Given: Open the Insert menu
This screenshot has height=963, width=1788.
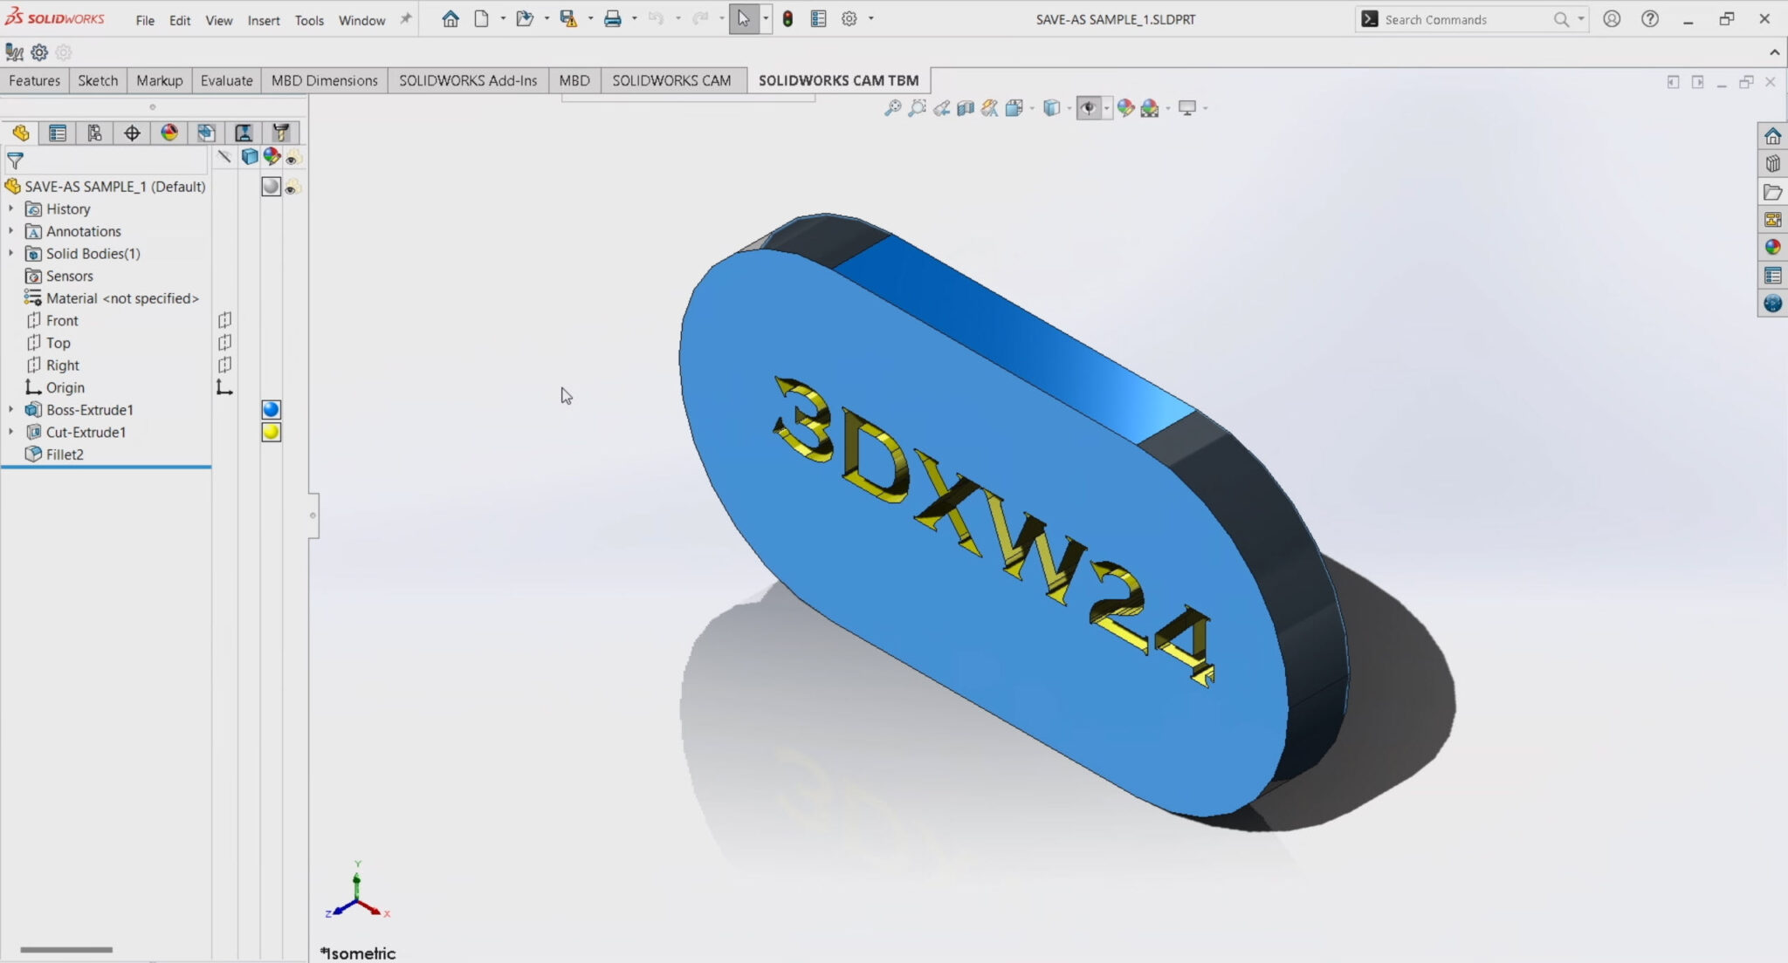Looking at the screenshot, I should point(265,19).
